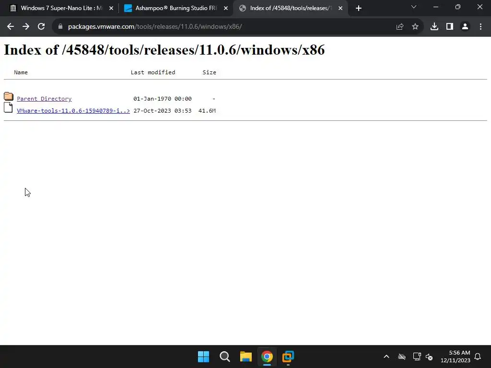Open the notifications bell
This screenshot has height=368, width=491.
(478, 356)
